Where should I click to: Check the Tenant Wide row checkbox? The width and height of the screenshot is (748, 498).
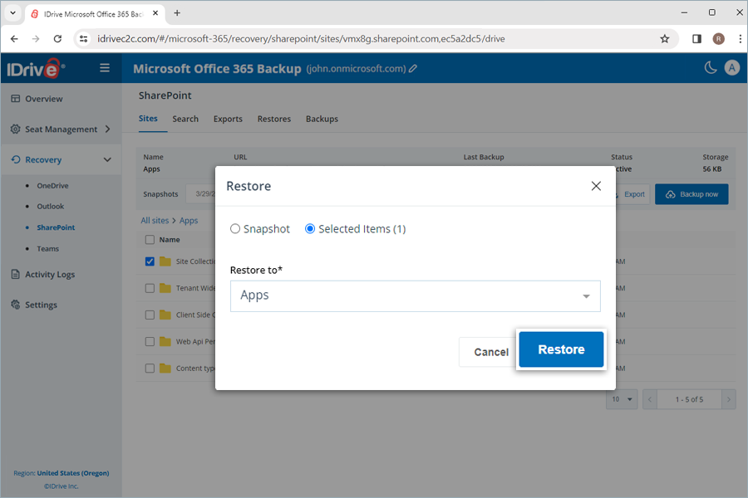pos(150,288)
